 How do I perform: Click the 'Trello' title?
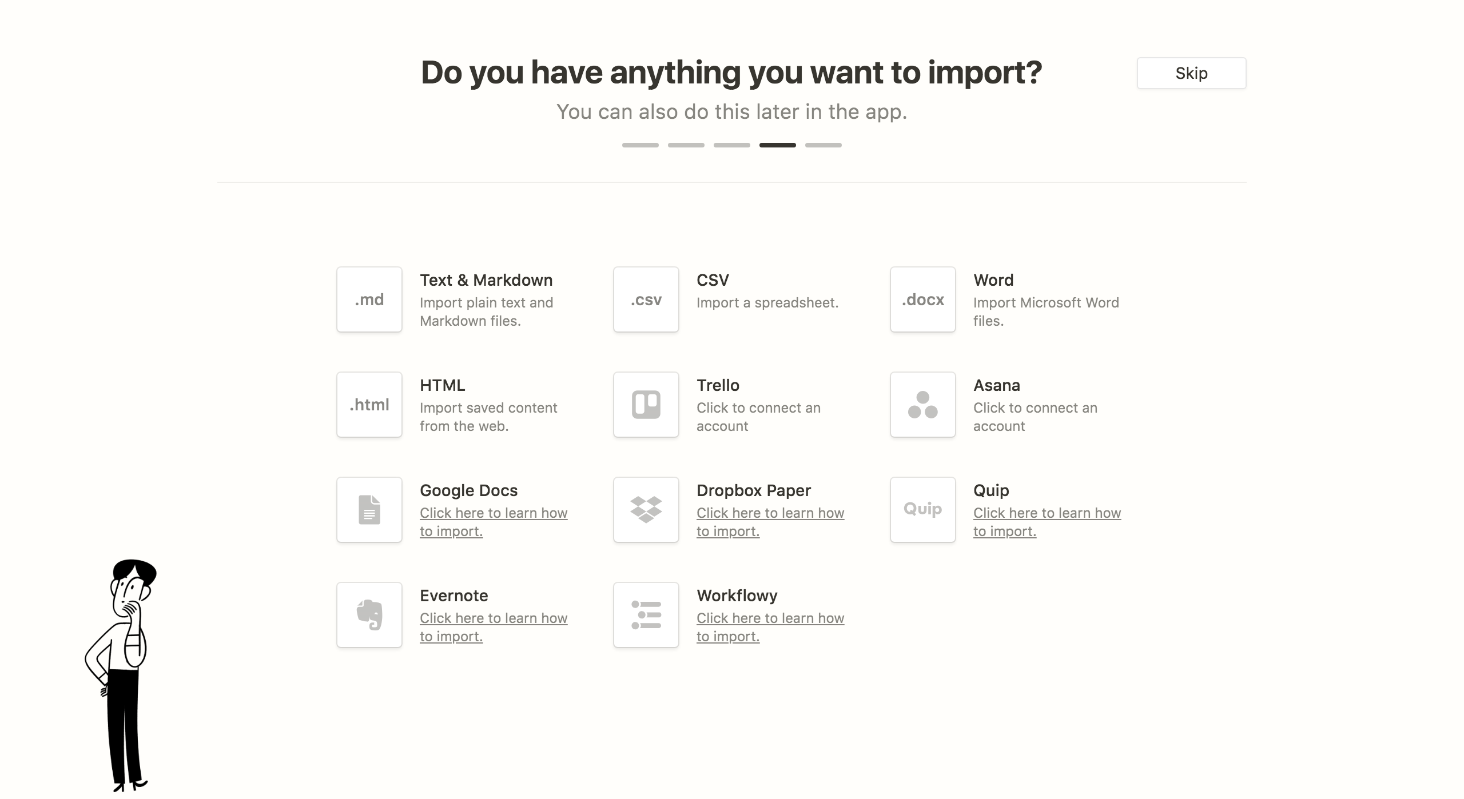pyautogui.click(x=718, y=385)
